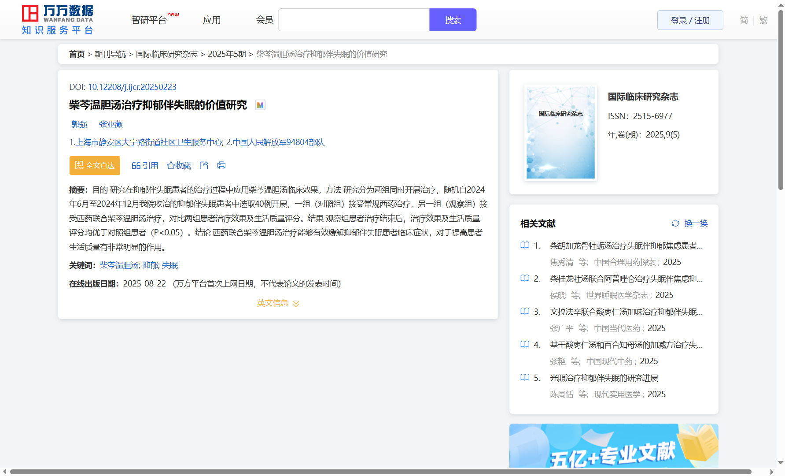Click the 全文直达 full text button
This screenshot has height=476, width=785.
point(95,165)
